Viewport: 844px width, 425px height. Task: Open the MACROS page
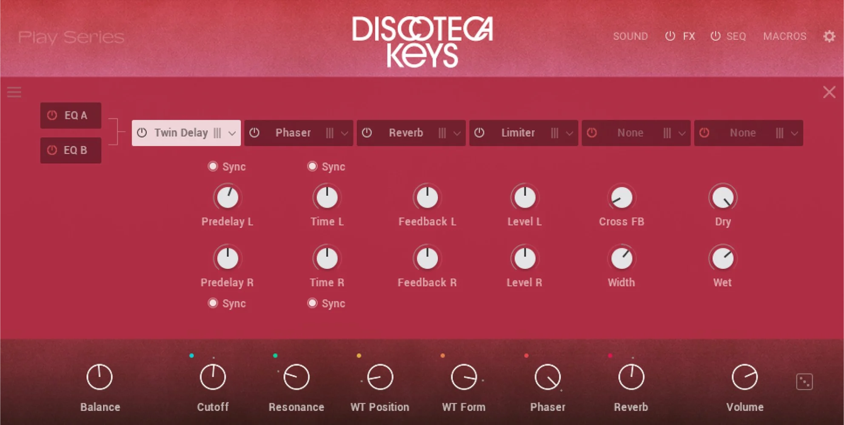click(785, 36)
